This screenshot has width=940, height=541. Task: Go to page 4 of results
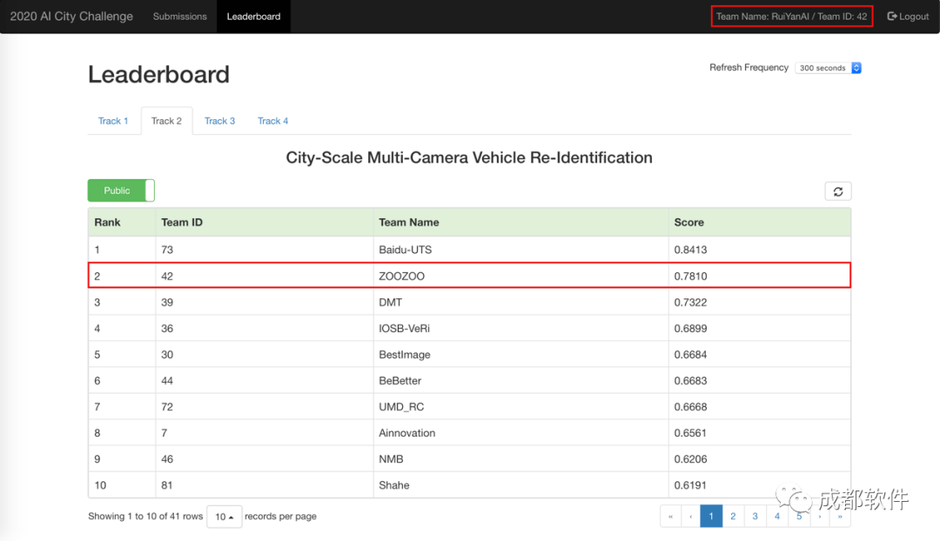[777, 517]
